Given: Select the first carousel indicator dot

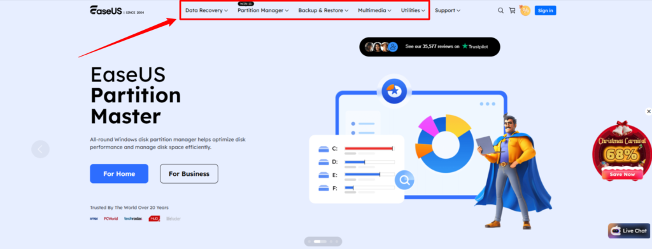Looking at the screenshot, I should 309,241.
